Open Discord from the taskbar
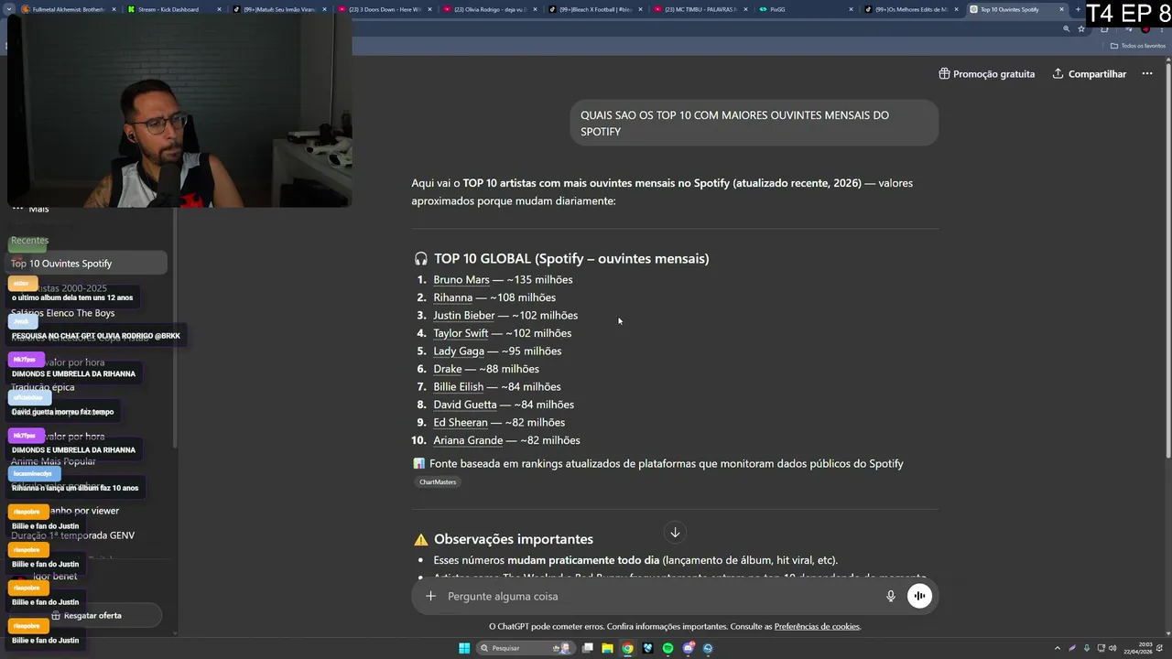1172x659 pixels. pyautogui.click(x=688, y=648)
